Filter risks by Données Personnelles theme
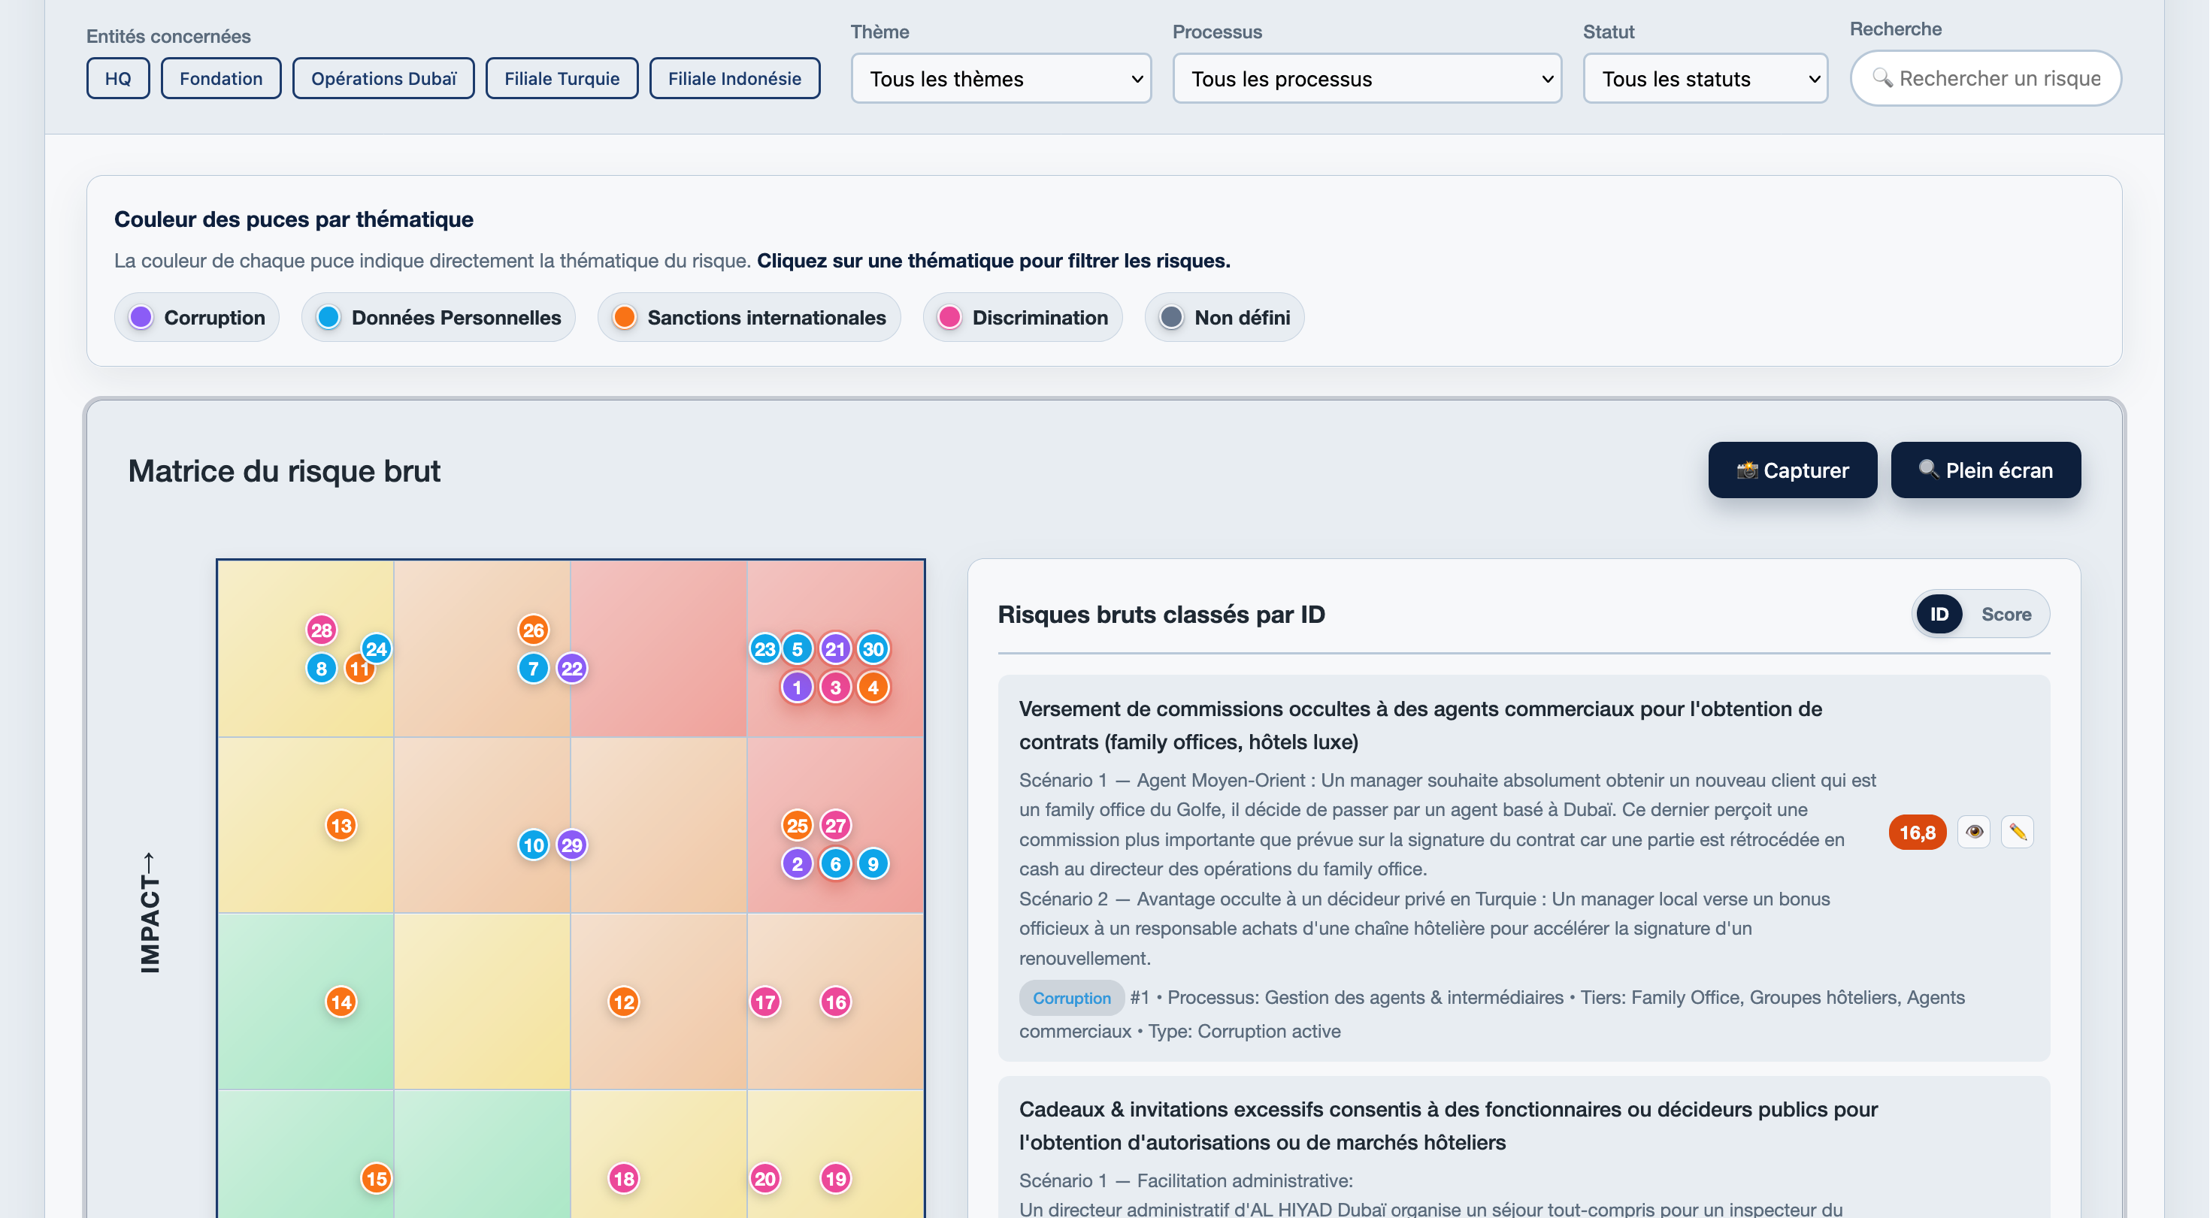 coord(438,317)
